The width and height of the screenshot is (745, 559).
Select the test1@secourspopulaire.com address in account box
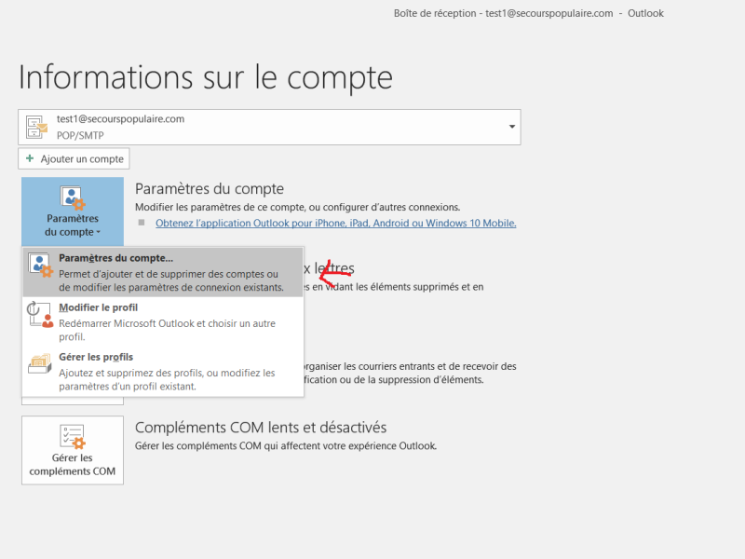[120, 119]
